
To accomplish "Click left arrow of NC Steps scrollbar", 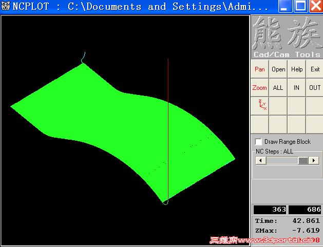I will coord(261,161).
